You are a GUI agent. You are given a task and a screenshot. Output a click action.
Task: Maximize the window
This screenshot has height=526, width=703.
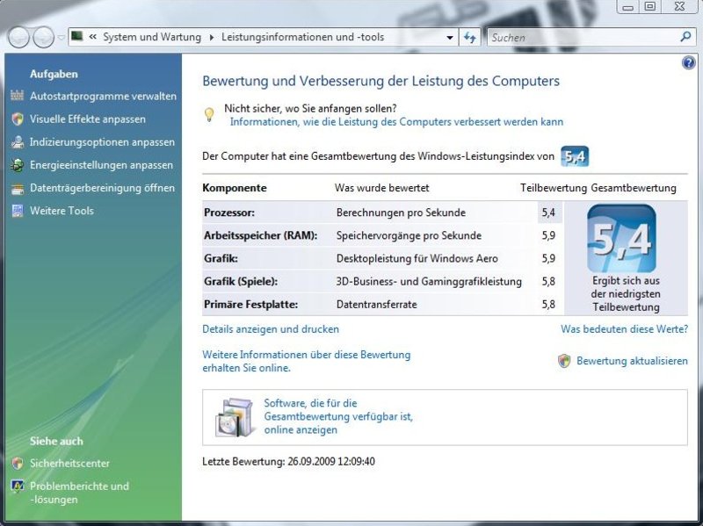(650, 7)
